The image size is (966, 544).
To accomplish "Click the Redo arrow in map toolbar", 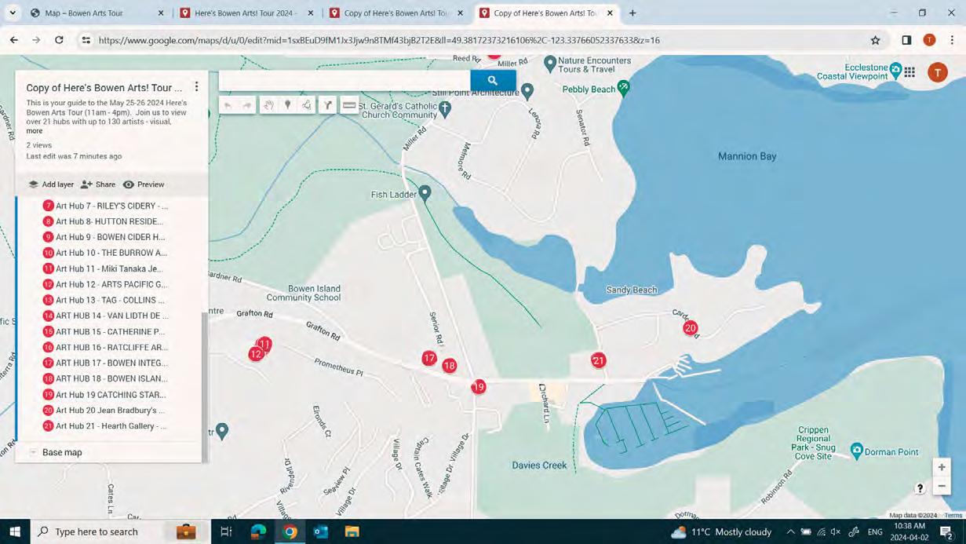I will pyautogui.click(x=246, y=105).
